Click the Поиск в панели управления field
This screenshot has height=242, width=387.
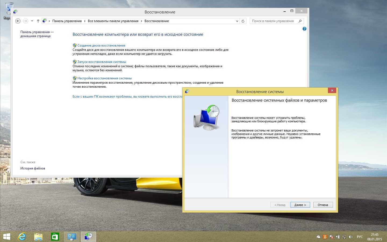(273, 21)
